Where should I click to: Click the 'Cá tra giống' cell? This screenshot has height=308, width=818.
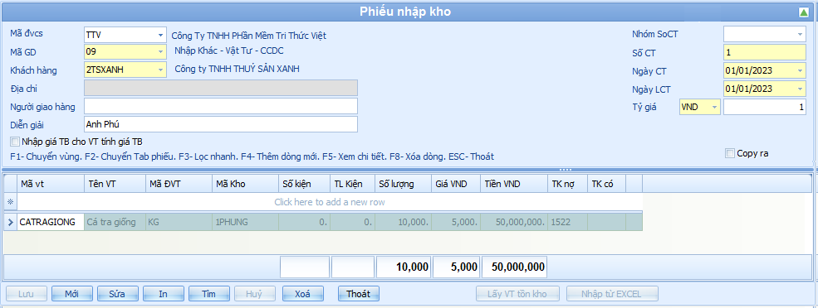click(x=115, y=222)
